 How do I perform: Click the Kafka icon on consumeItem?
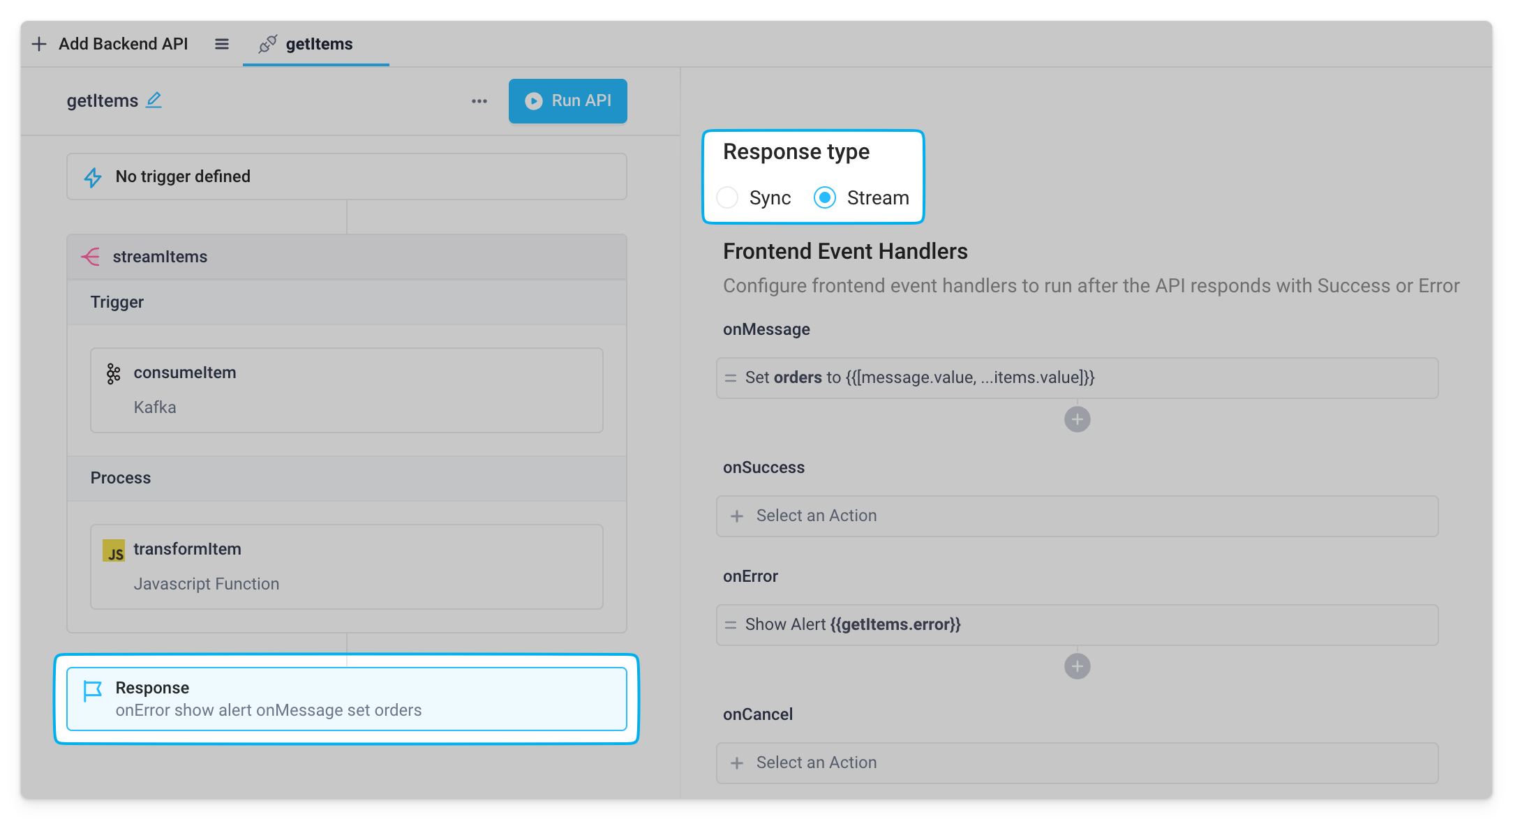[x=113, y=373]
